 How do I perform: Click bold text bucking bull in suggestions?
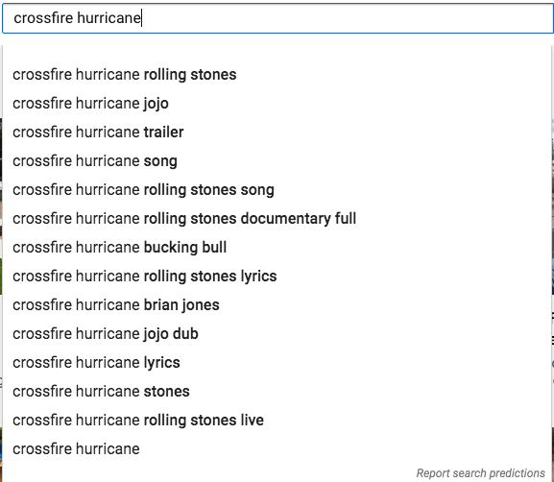185,248
